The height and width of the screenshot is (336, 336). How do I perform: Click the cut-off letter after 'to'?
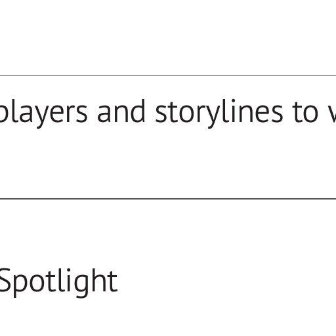pos(332,114)
